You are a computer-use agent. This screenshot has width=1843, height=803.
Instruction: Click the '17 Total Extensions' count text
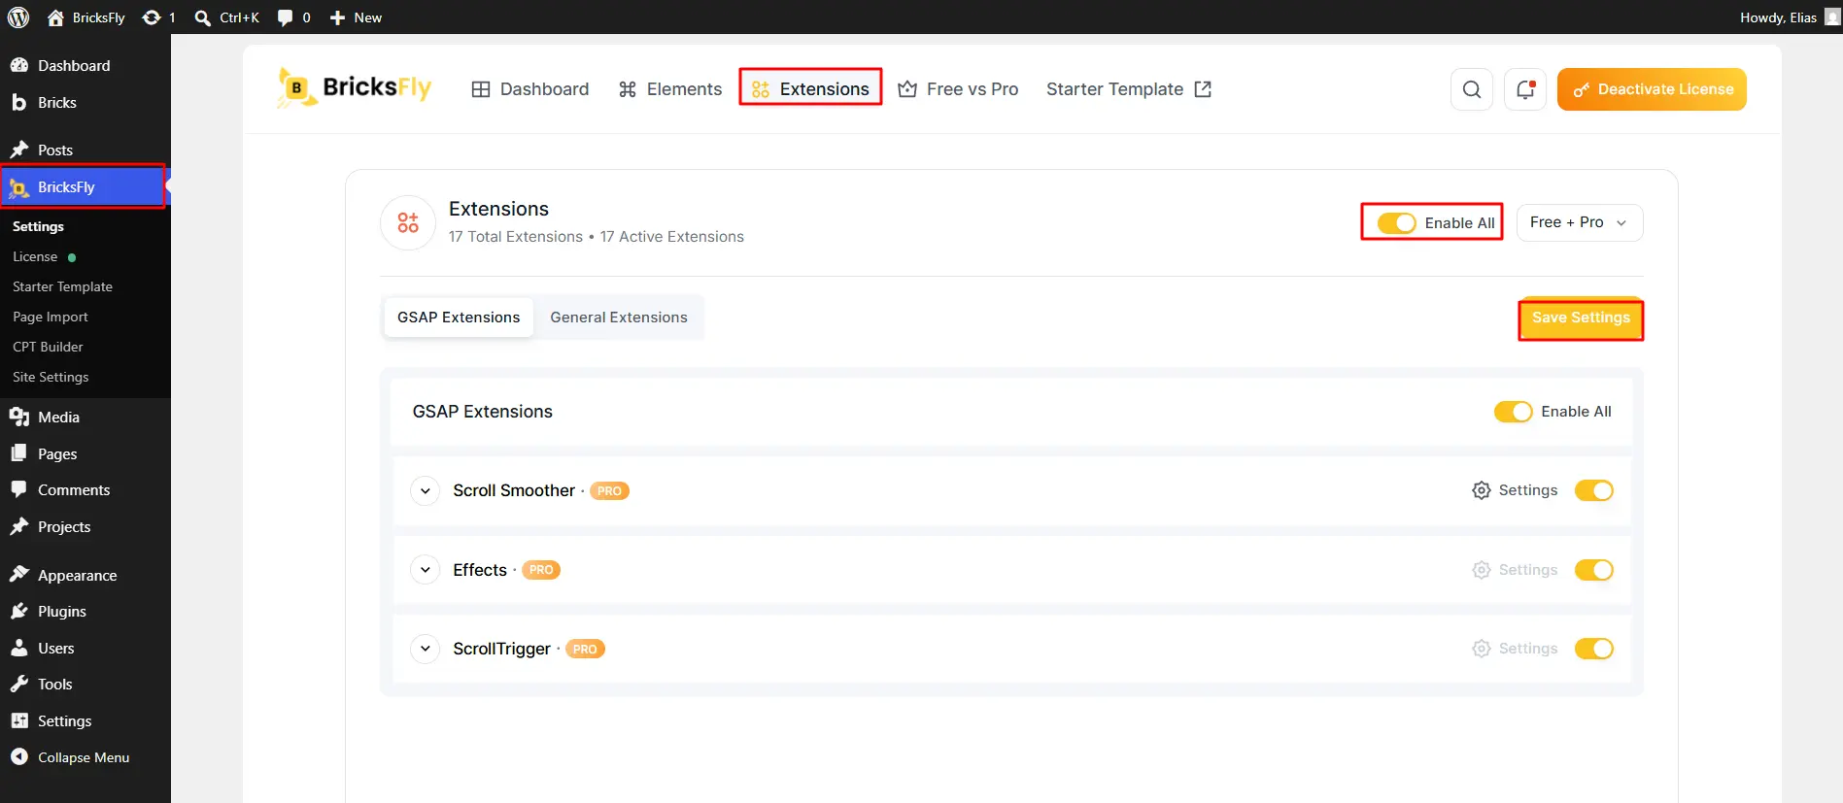coord(516,237)
